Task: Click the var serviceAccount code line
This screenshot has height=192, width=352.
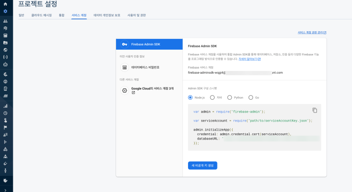Action: click(x=253, y=121)
